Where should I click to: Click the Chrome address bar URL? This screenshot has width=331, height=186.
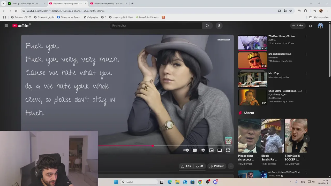click(66, 11)
